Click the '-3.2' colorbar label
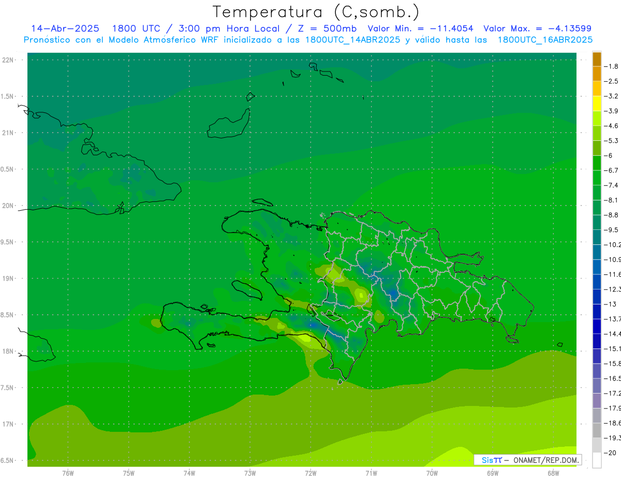621x480 pixels. [x=611, y=96]
